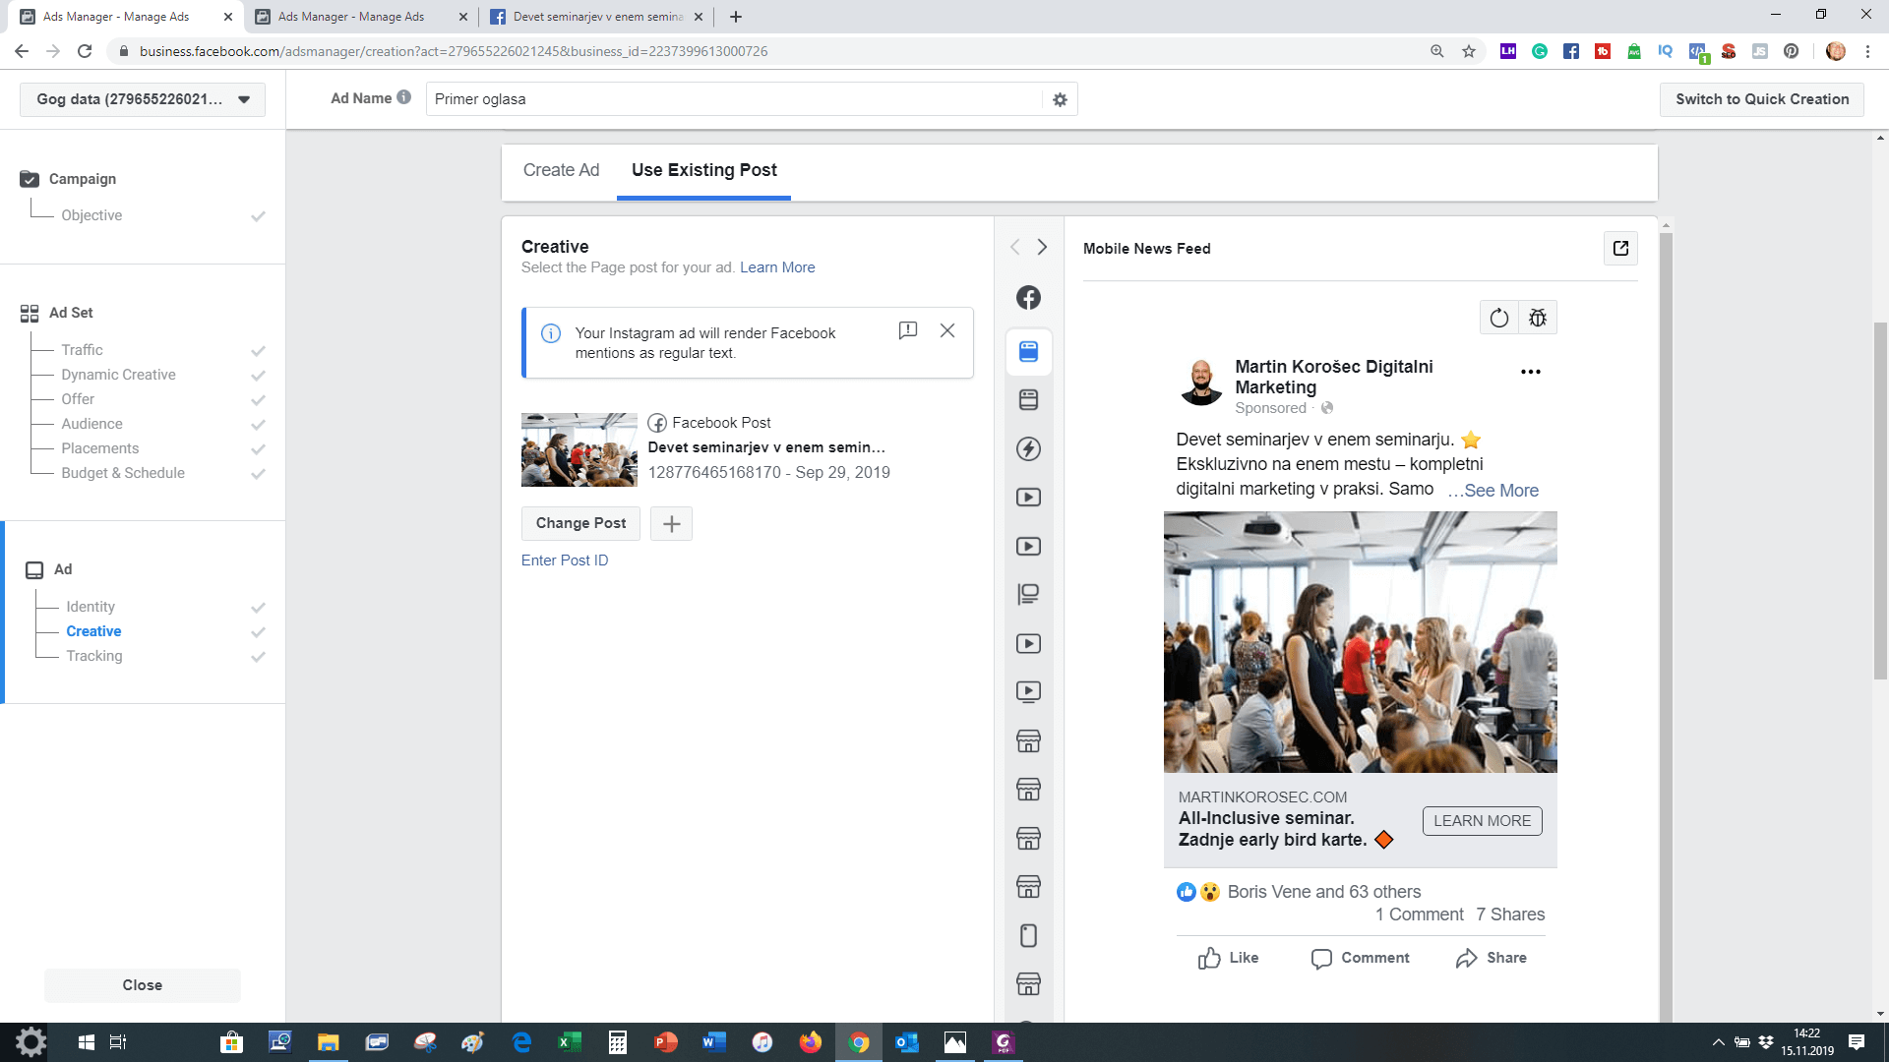Screen dimensions: 1889x1062
Task: Click the Change Post button
Action: coord(580,523)
